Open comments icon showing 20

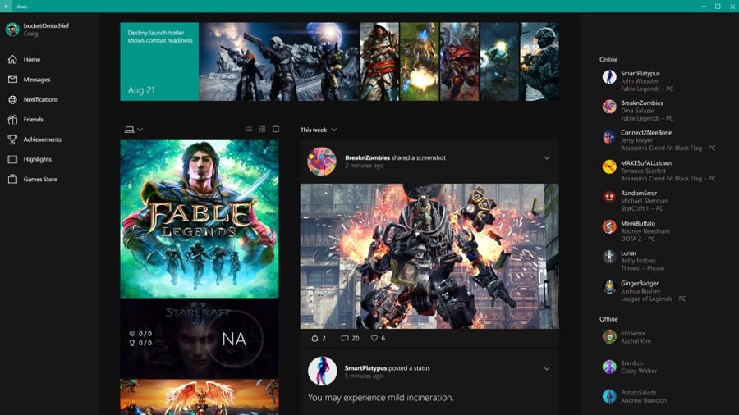[x=345, y=338]
